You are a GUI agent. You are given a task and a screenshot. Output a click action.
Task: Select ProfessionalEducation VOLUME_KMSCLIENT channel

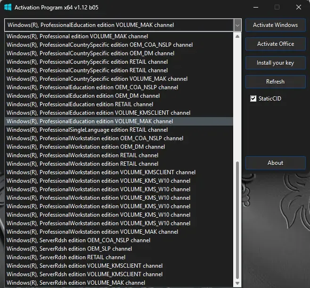119,113
